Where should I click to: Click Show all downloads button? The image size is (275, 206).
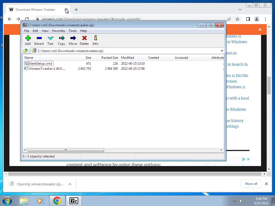point(251,183)
